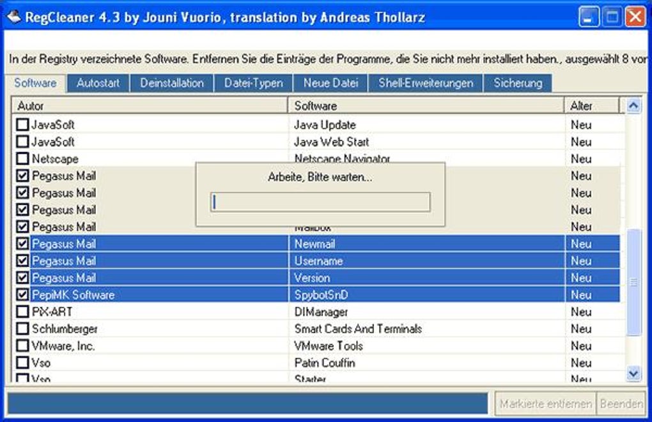Click the bottom blue status progress bar
Image resolution: width=652 pixels, height=422 pixels.
pyautogui.click(x=247, y=403)
